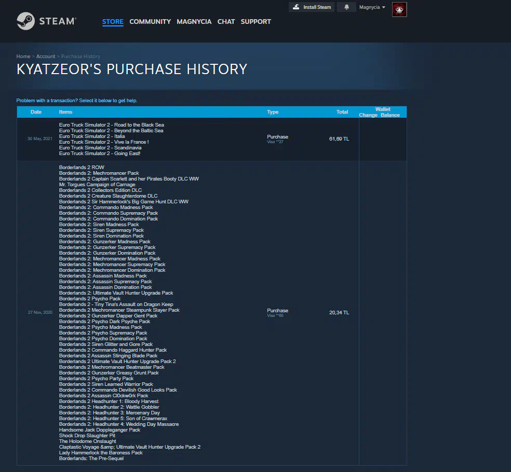511x472 pixels.
Task: Click 'Road to the Black Sea' item
Action: (x=112, y=125)
